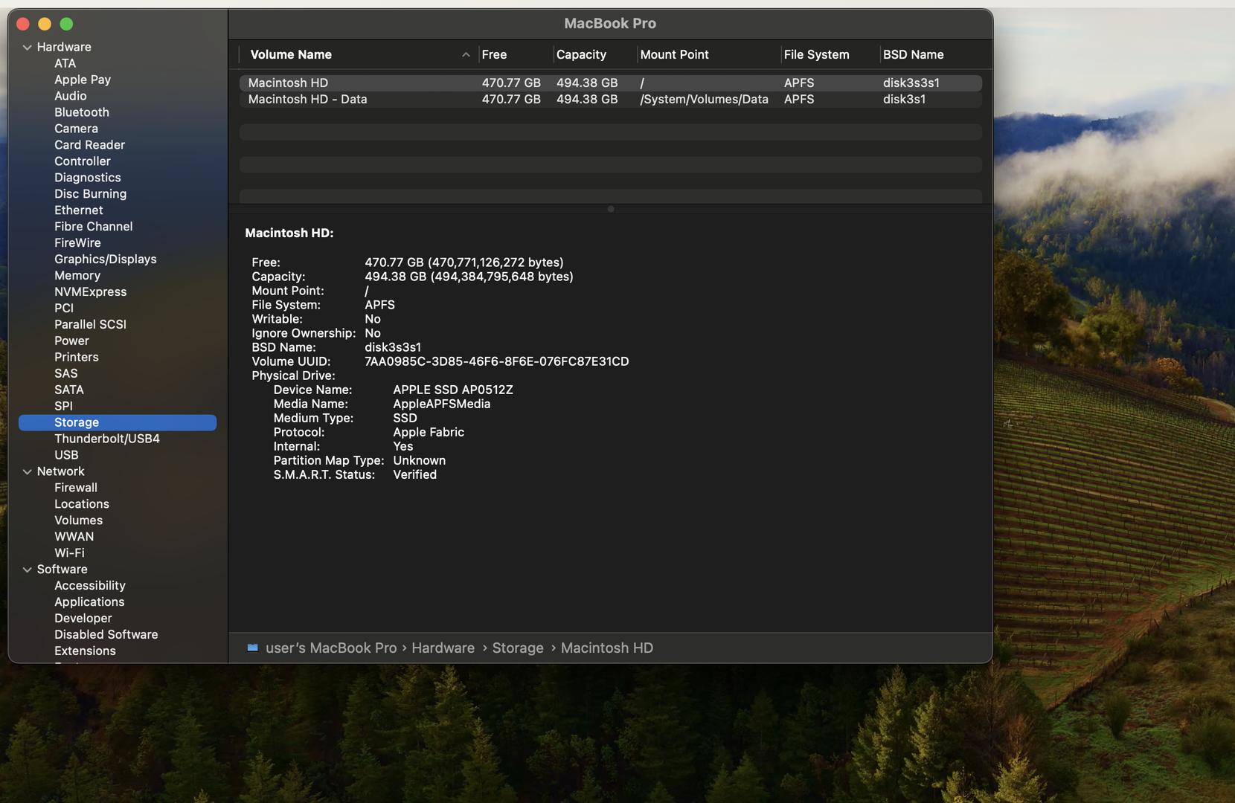Select SATA in the sidebar

[x=69, y=390]
